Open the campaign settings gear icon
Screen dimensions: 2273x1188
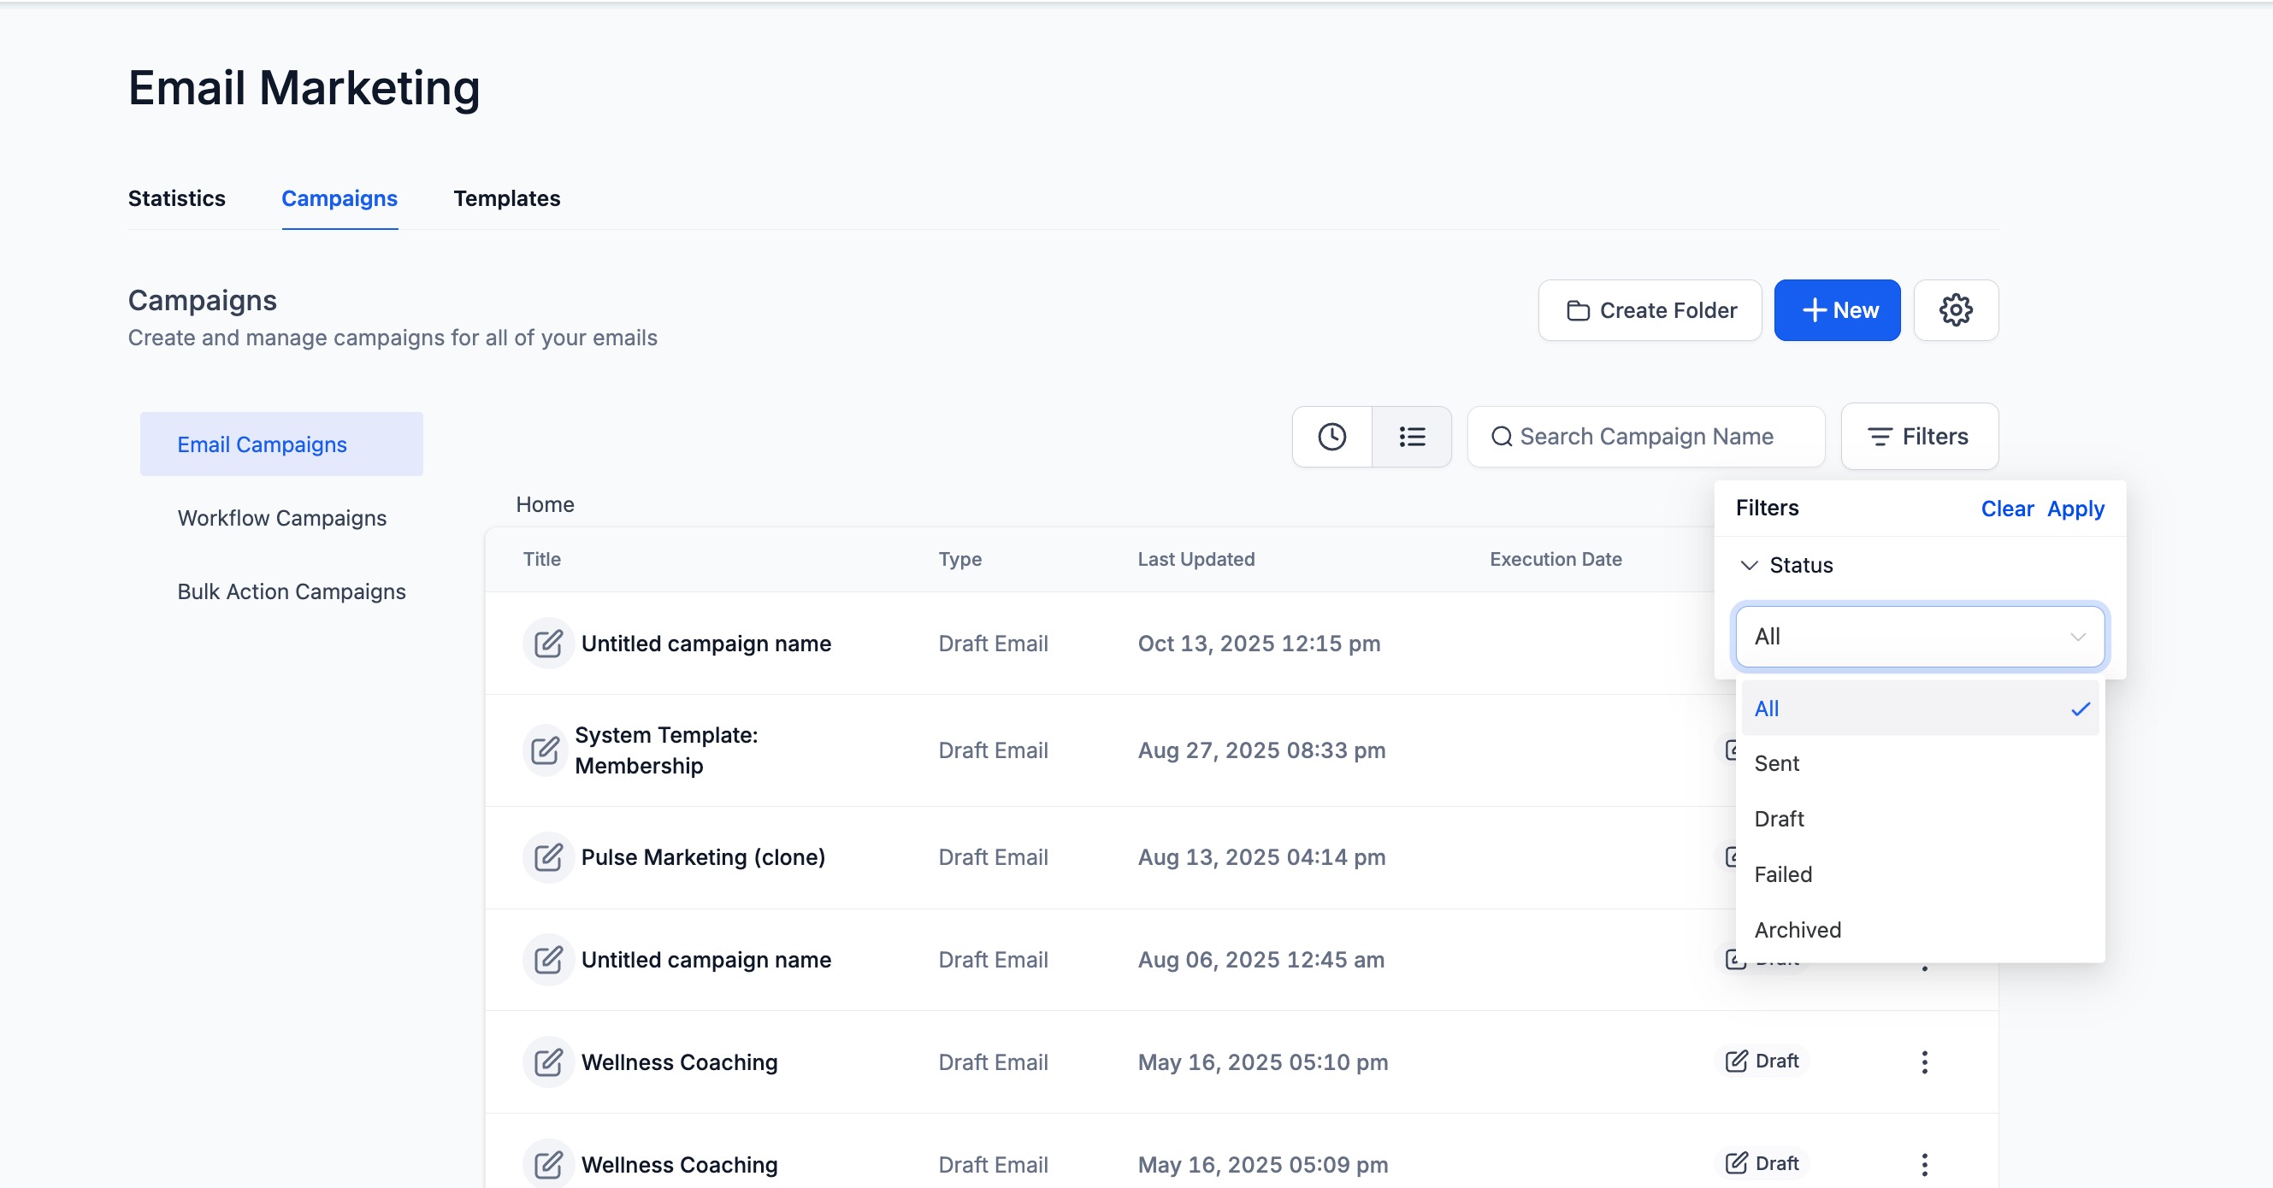(1956, 310)
